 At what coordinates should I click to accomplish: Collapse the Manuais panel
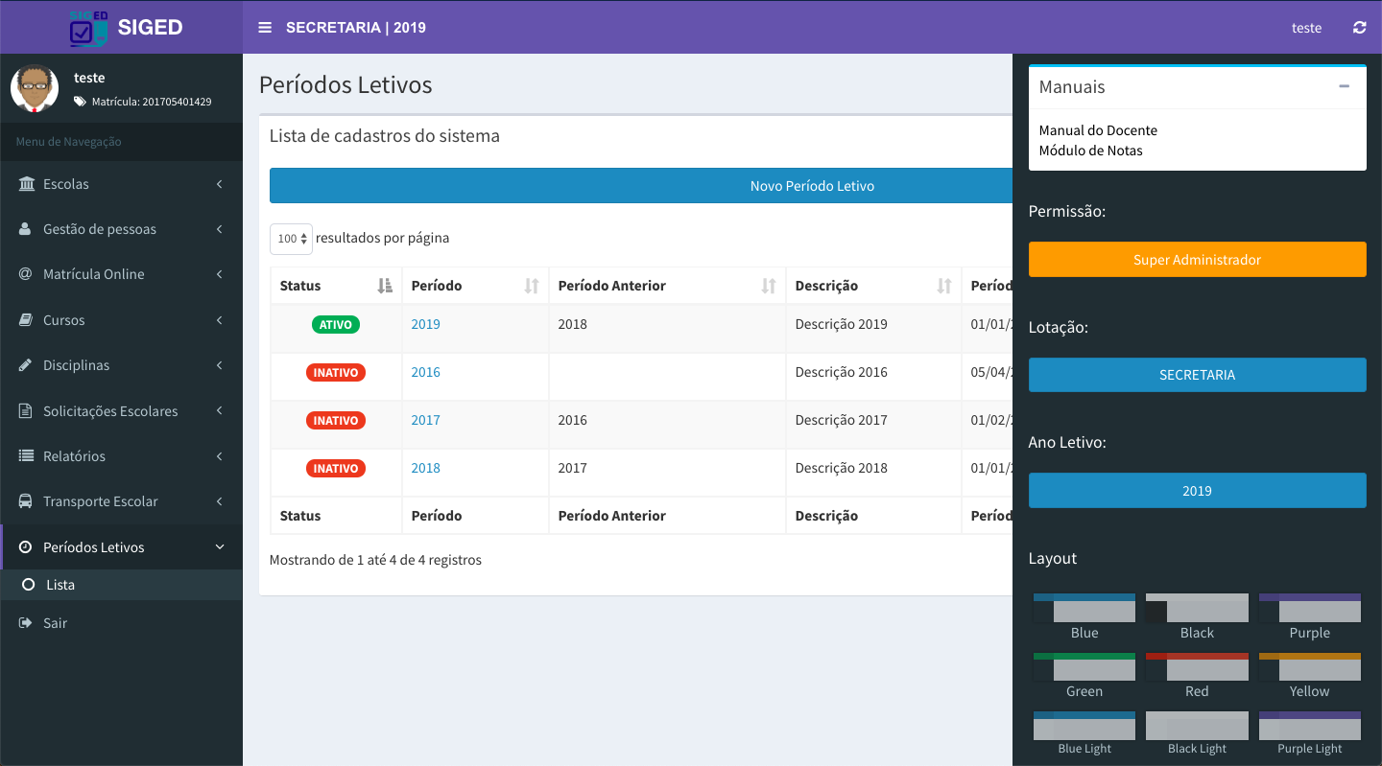tap(1344, 86)
